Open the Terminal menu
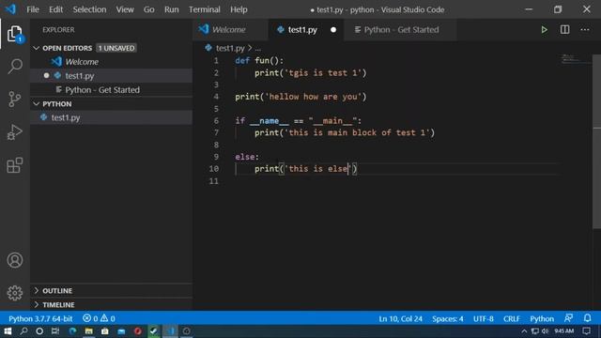The height and width of the screenshot is (338, 601). coord(205,9)
